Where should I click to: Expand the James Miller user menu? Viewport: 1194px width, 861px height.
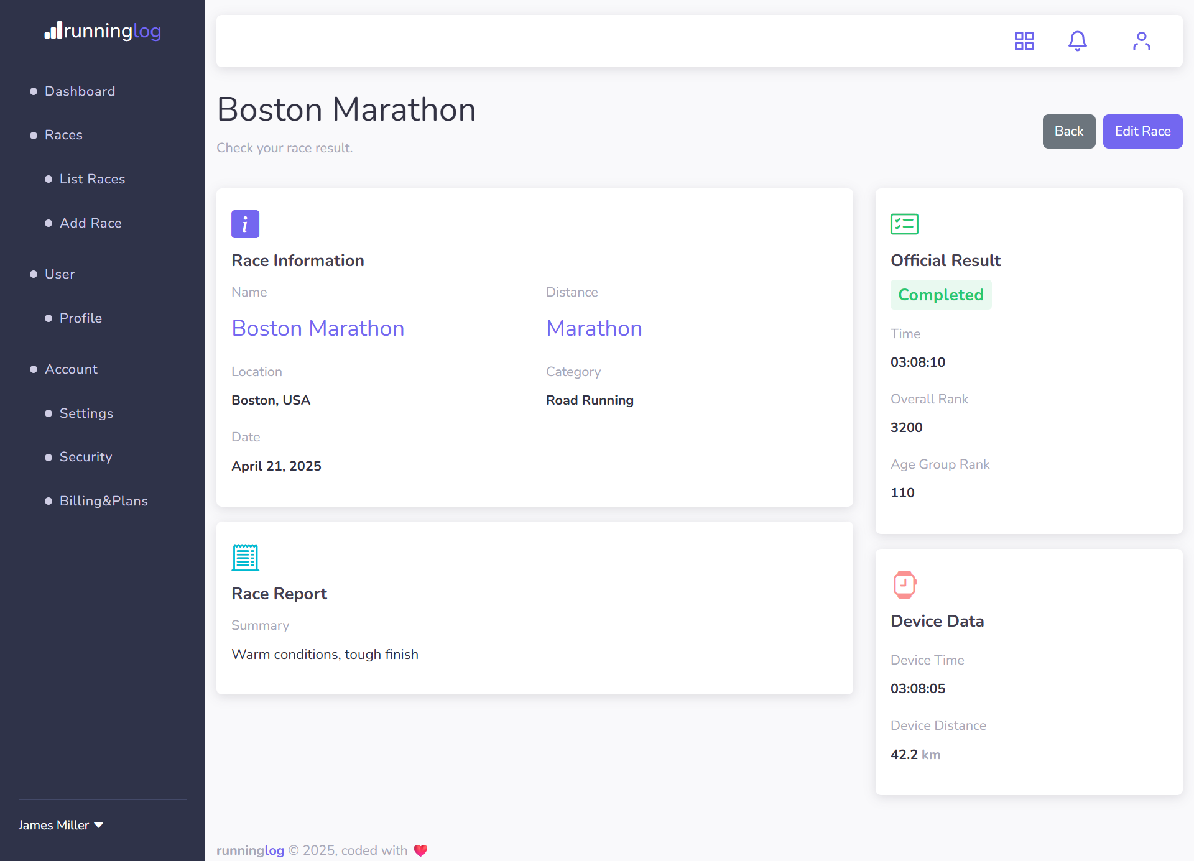click(60, 825)
